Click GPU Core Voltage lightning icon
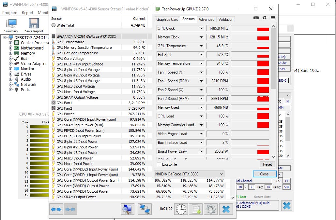336x220 pixels. click(53, 58)
